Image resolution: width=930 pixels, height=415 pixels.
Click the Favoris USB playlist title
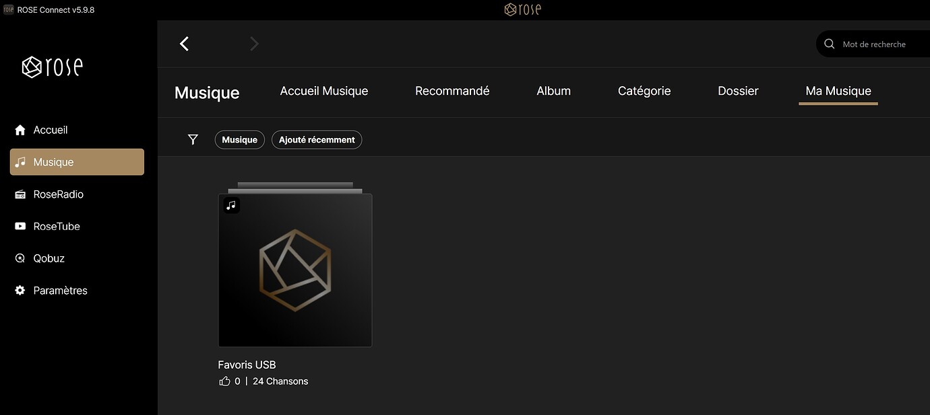click(247, 365)
